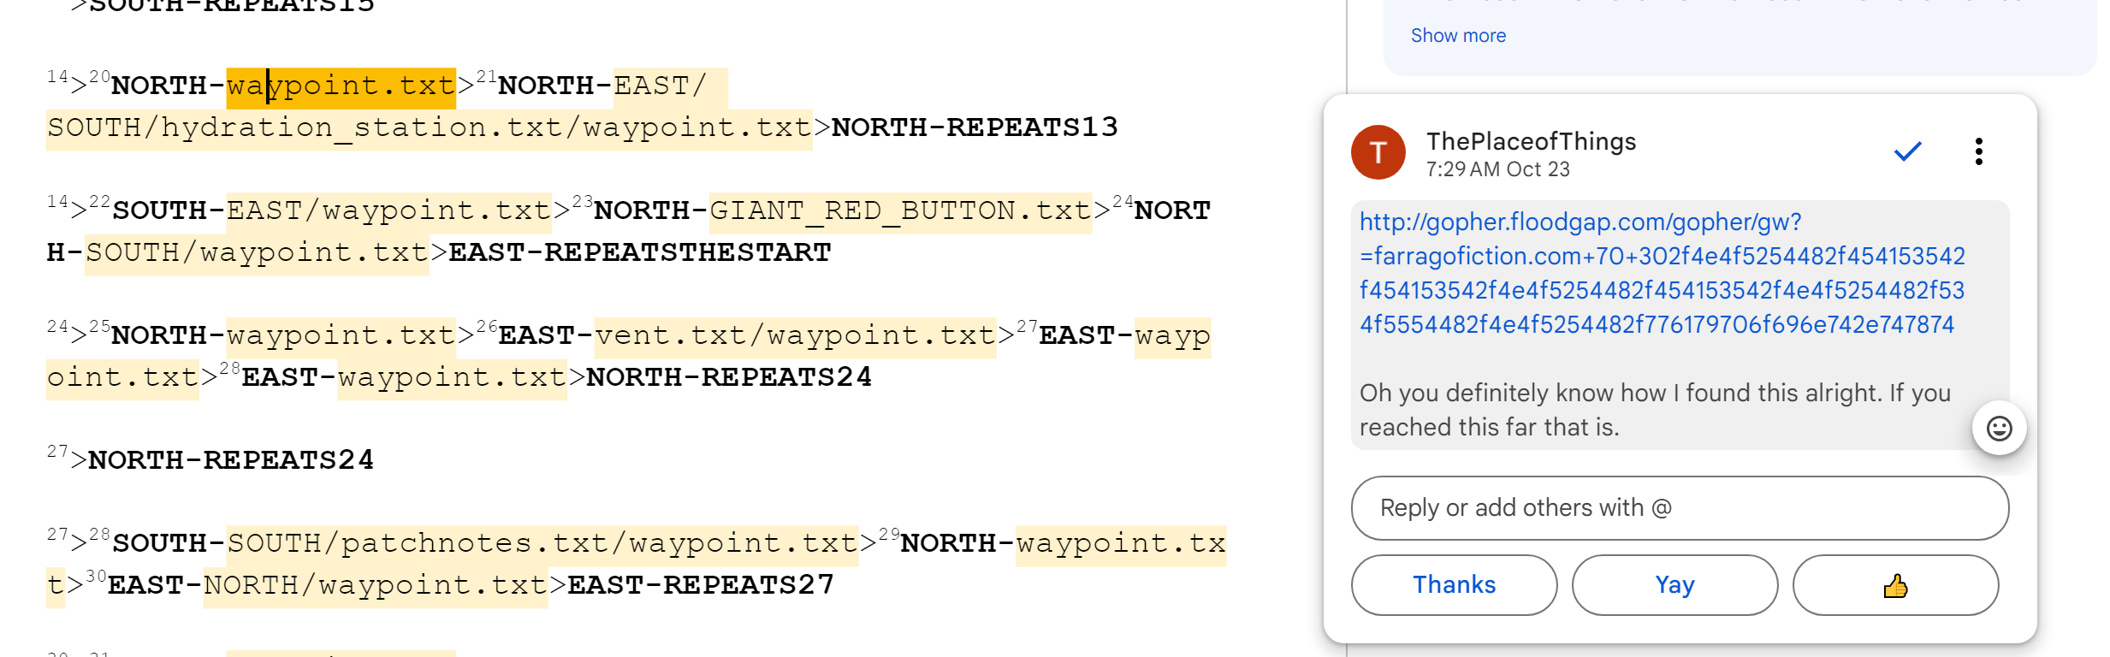Click the EAST-REPEATSTHESTART bold text
Viewport: 2110px width, 657px height.
[x=639, y=253]
